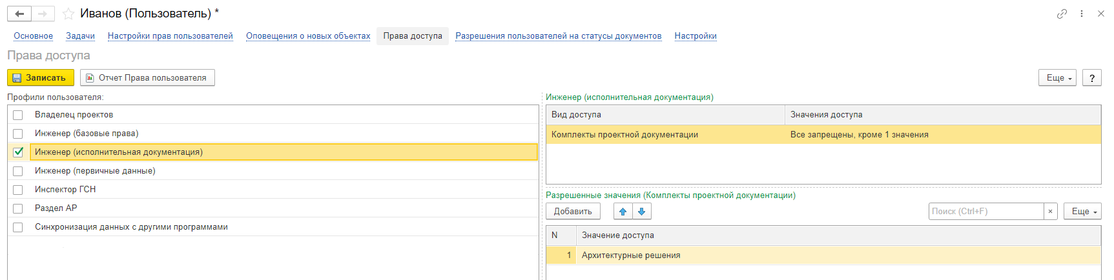Uncheck Инженер (исполнительная документация) profile

point(18,152)
